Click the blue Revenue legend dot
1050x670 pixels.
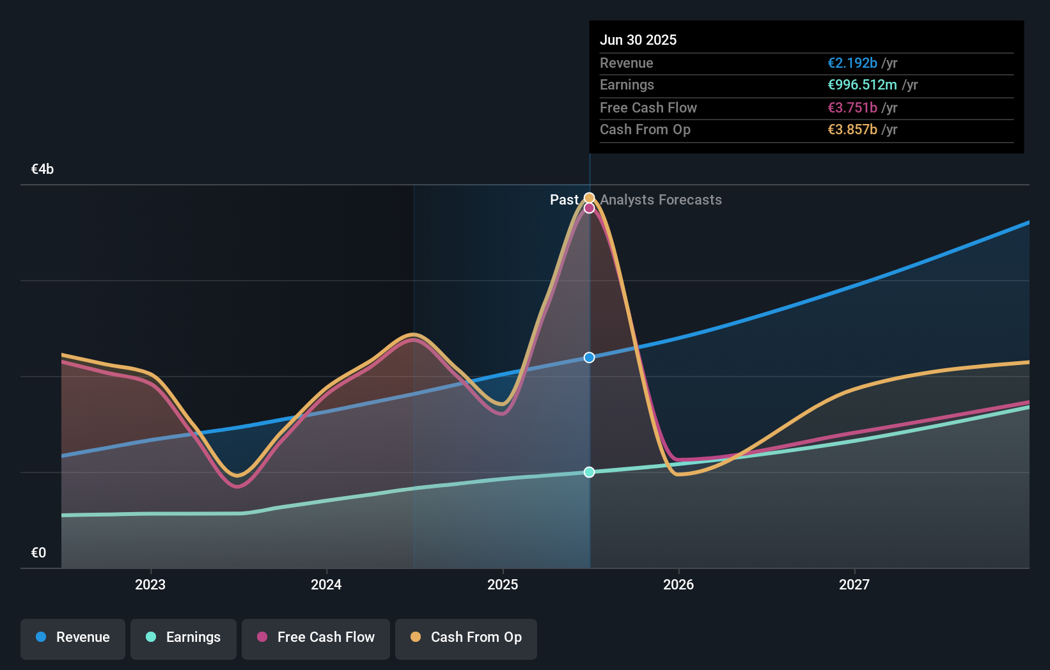(x=41, y=637)
